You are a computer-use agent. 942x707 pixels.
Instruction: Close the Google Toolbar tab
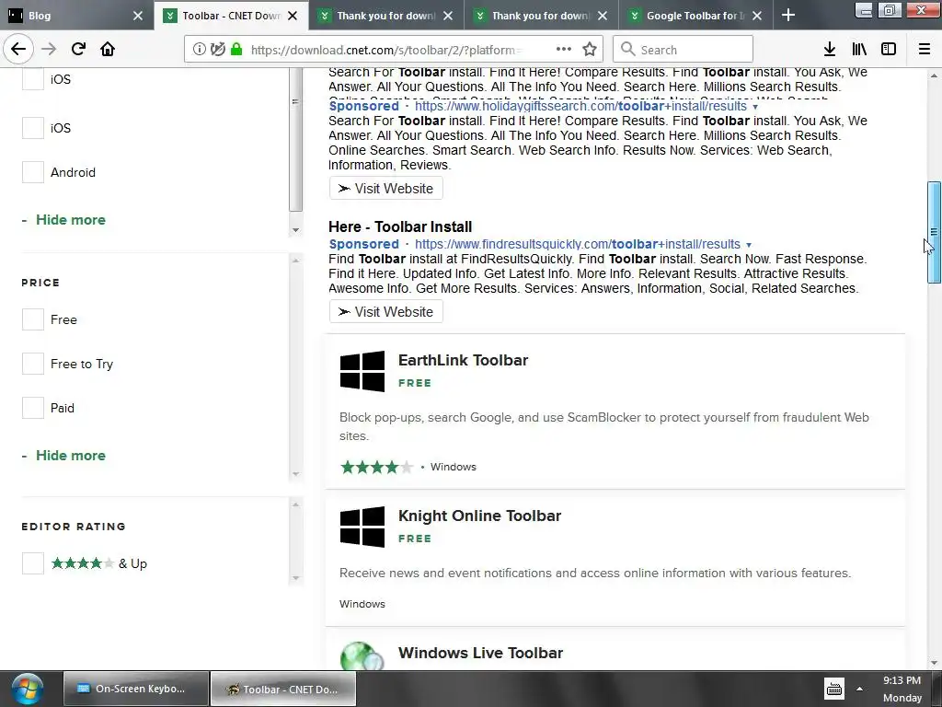click(x=758, y=16)
